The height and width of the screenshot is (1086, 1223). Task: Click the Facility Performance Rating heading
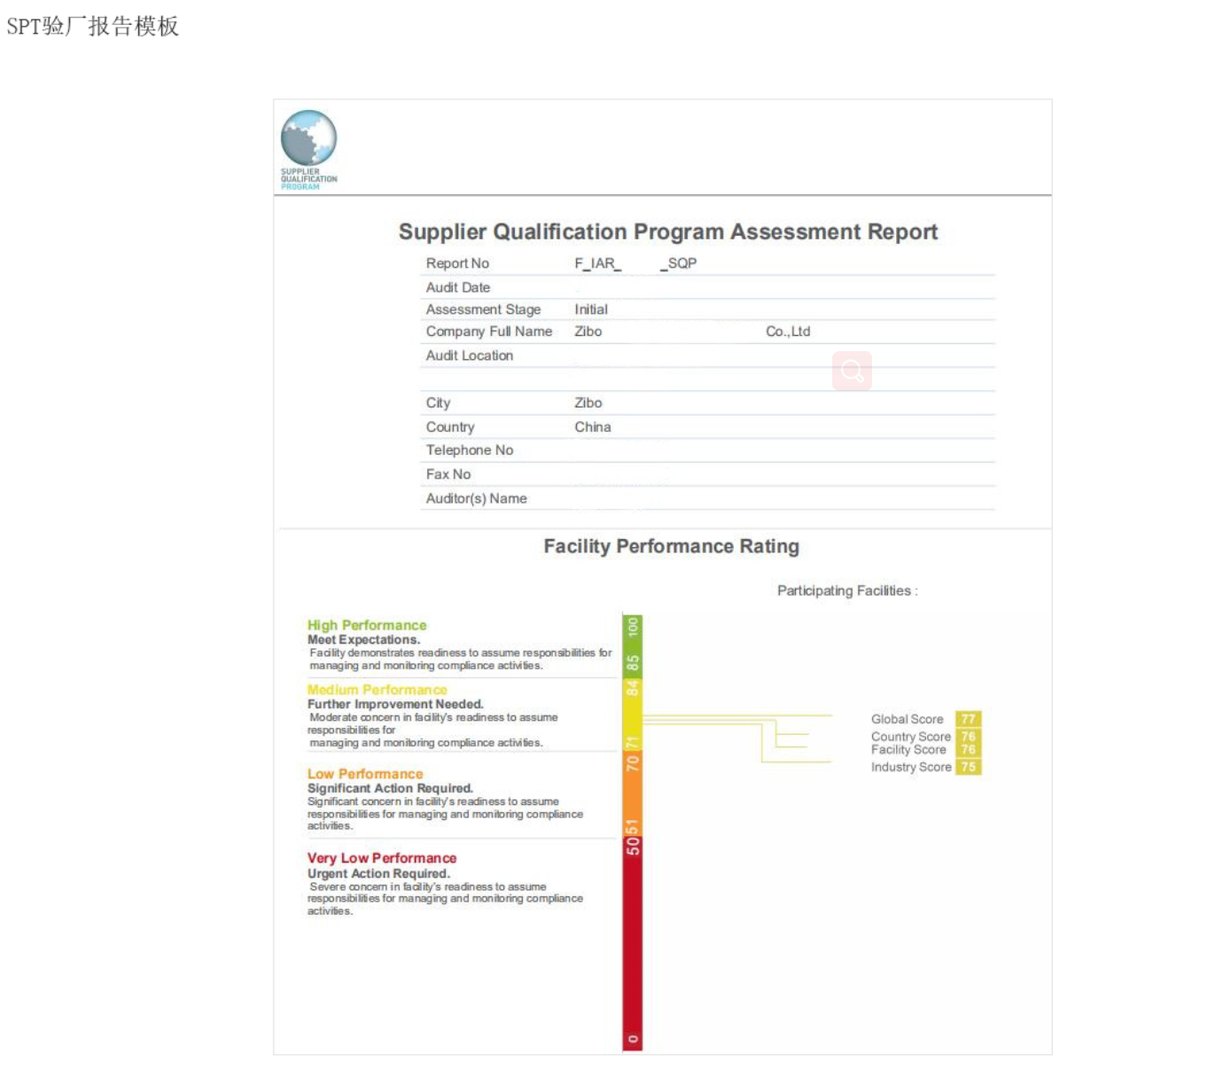point(672,546)
